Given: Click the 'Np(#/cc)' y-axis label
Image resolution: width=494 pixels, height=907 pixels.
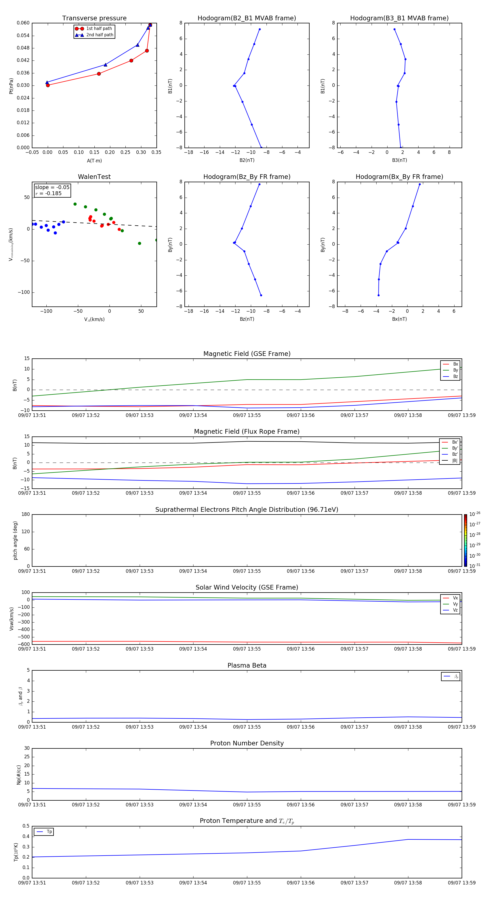Looking at the screenshot, I should 19,775.
